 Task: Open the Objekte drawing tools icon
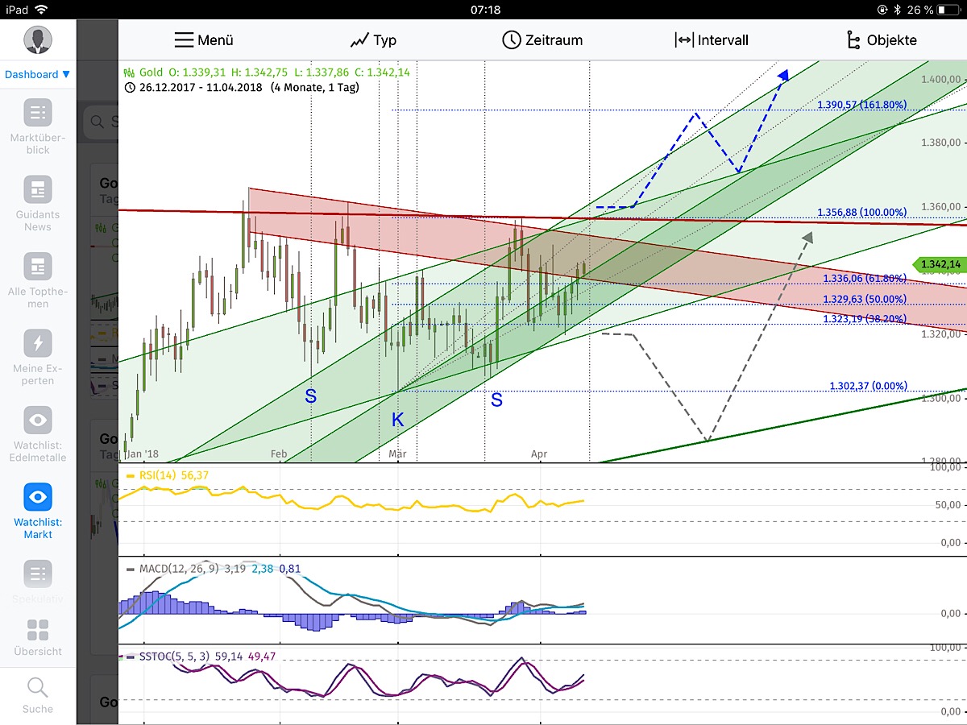(853, 39)
